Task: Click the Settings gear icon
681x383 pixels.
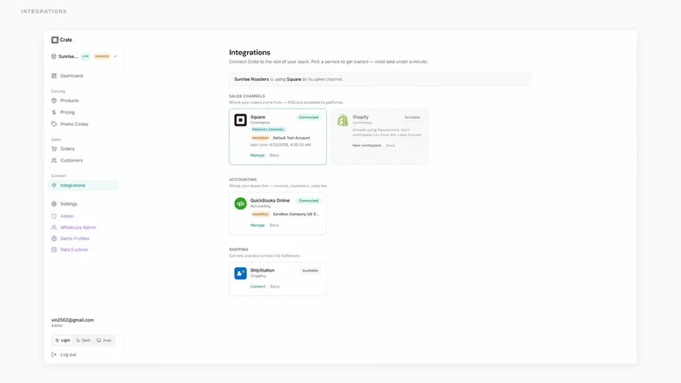Action: click(54, 203)
